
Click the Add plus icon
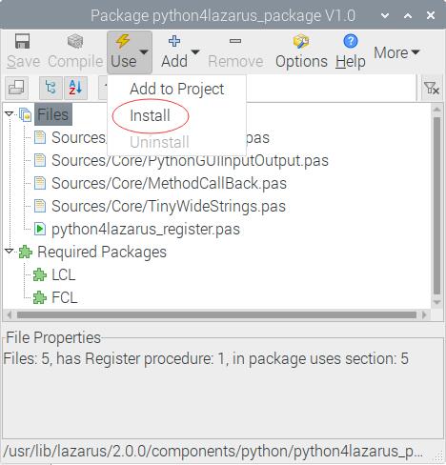[174, 41]
